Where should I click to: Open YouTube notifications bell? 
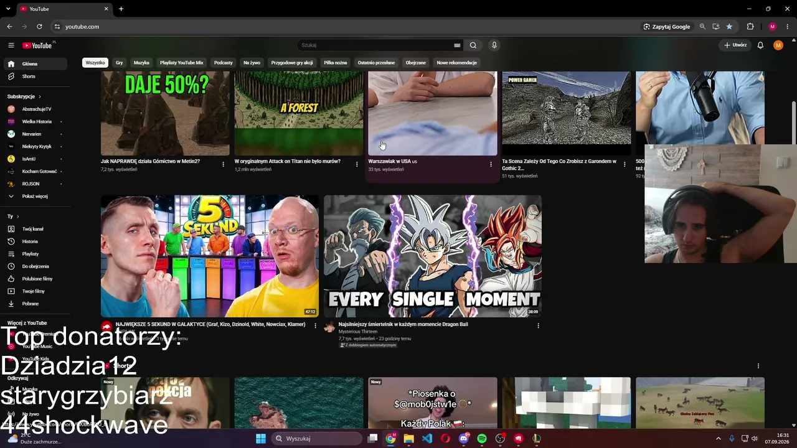coord(760,45)
